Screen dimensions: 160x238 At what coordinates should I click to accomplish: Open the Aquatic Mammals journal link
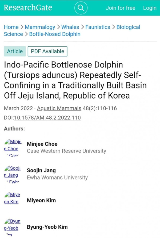pyautogui.click(x=59, y=108)
